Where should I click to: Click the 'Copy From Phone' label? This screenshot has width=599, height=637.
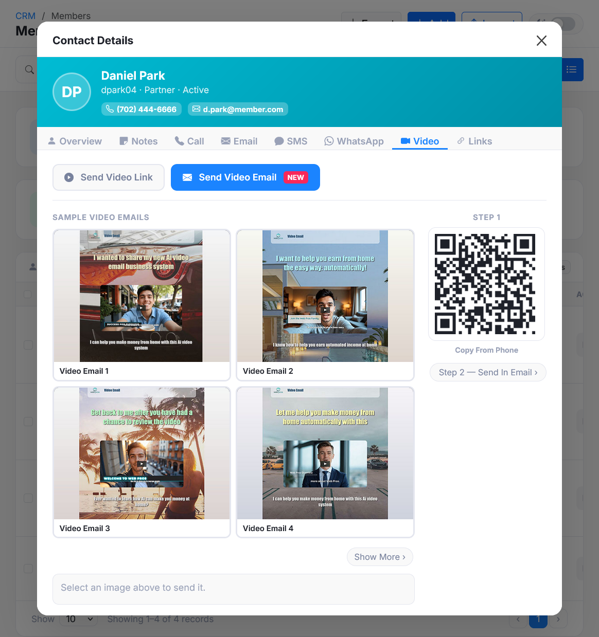point(487,350)
